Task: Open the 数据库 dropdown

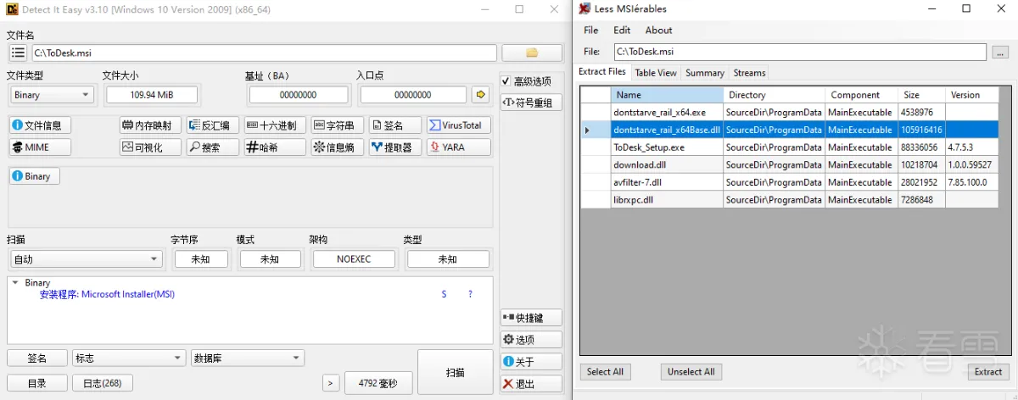Action: (247, 358)
